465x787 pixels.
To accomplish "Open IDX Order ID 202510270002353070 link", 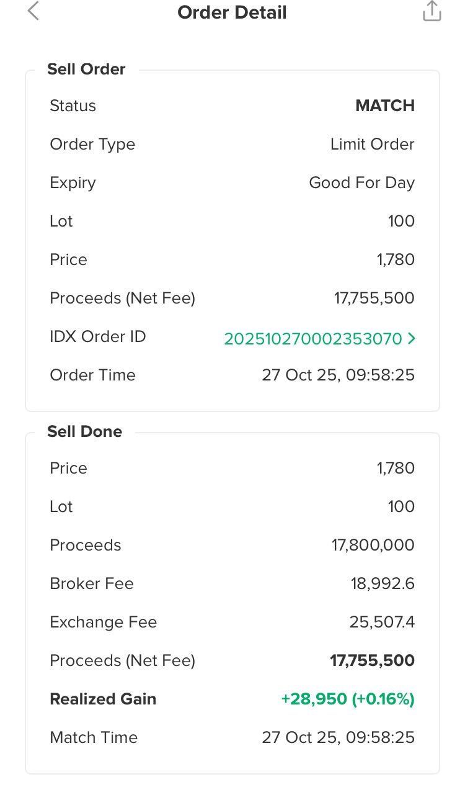I will (x=313, y=339).
